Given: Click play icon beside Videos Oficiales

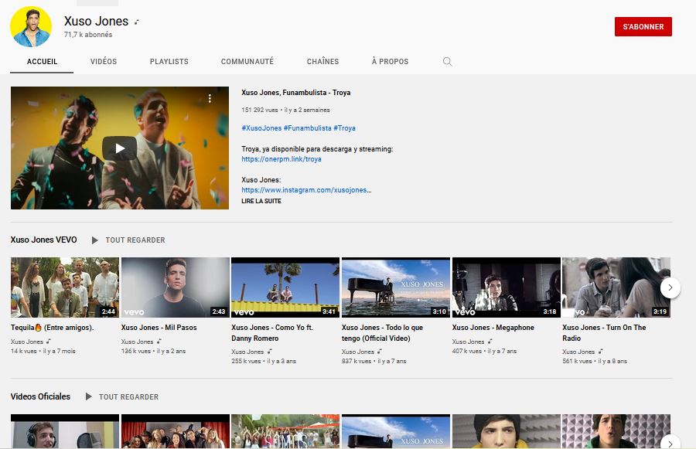Looking at the screenshot, I should coord(88,396).
